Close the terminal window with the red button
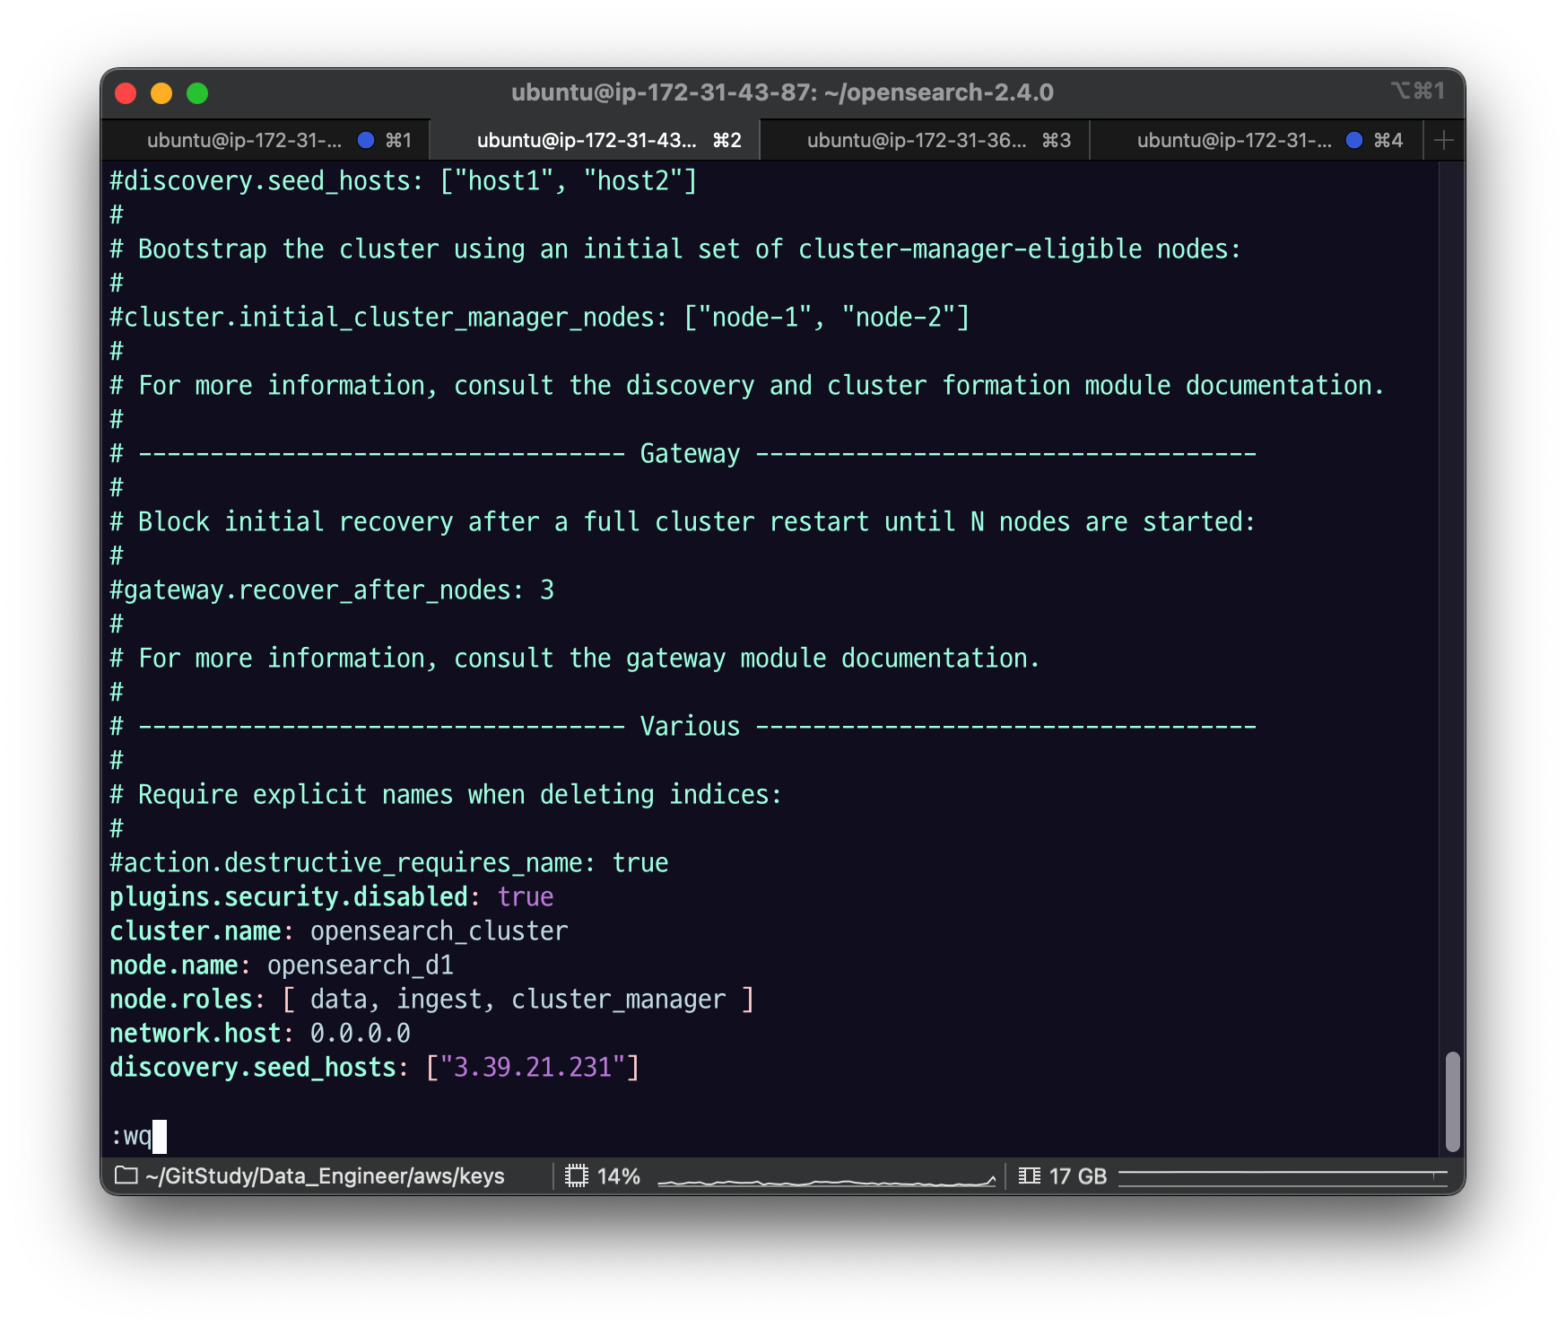This screenshot has height=1328, width=1566. [x=126, y=93]
